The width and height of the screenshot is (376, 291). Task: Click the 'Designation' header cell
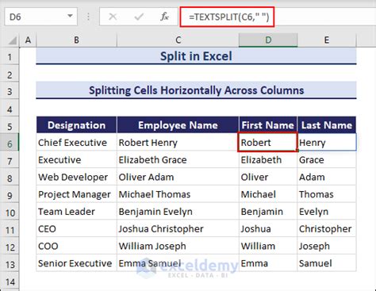(x=76, y=124)
